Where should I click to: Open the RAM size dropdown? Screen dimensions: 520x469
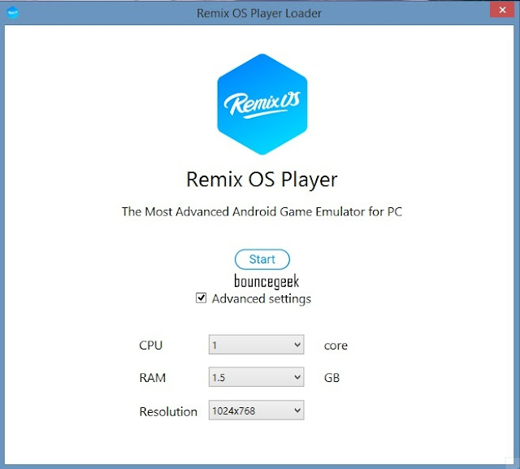click(x=257, y=377)
